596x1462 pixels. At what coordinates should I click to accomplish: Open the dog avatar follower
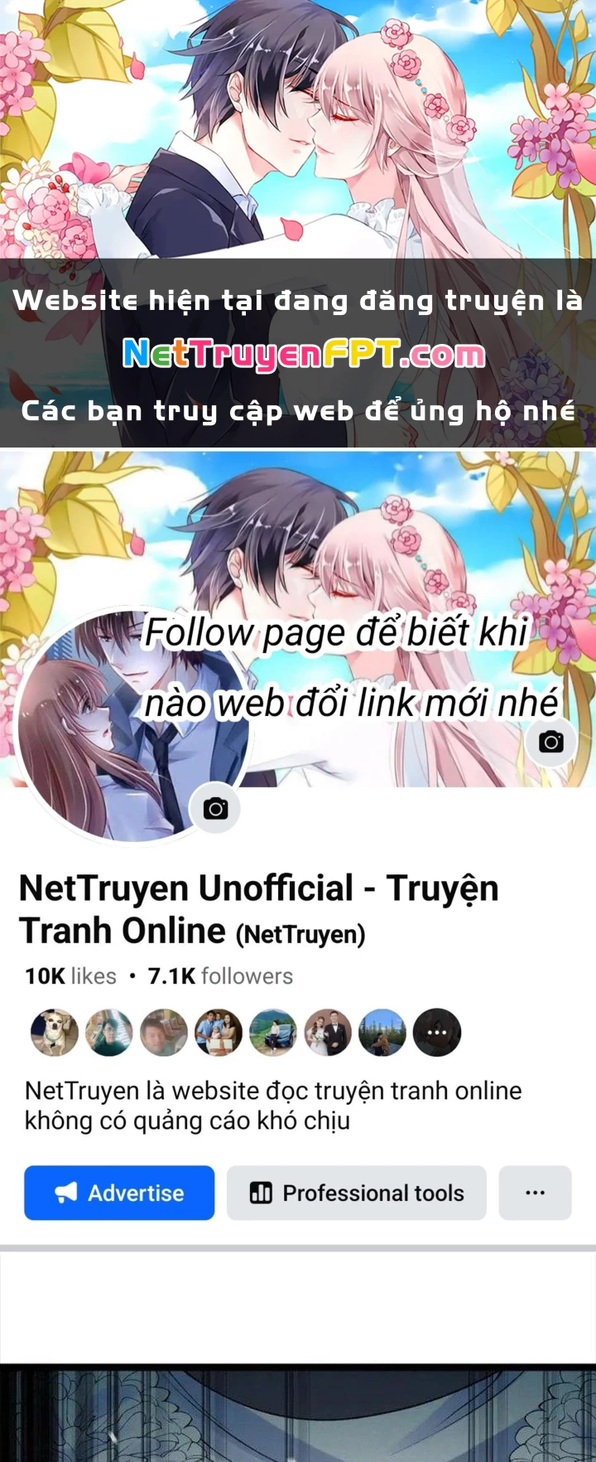55,1032
